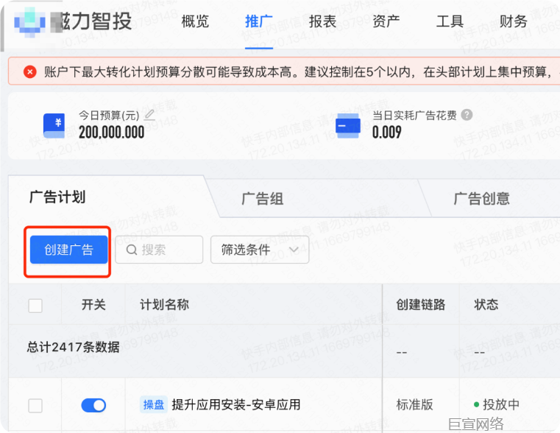The width and height of the screenshot is (560, 433).
Task: Open the 资产 menu
Action: click(386, 21)
